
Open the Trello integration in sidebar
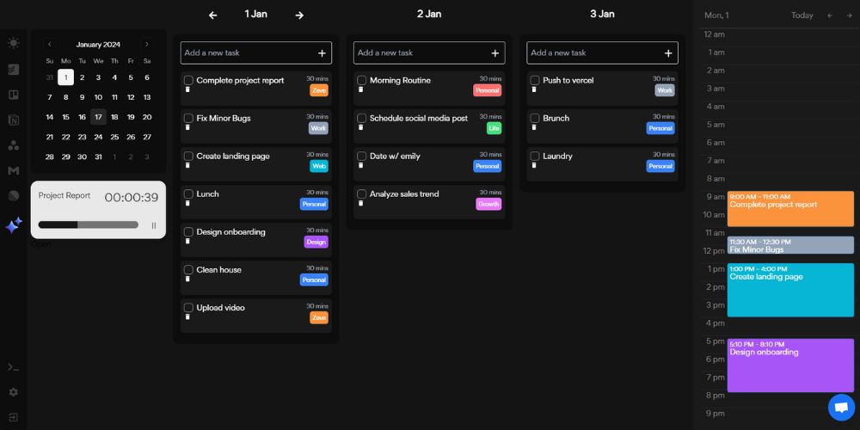tap(13, 95)
